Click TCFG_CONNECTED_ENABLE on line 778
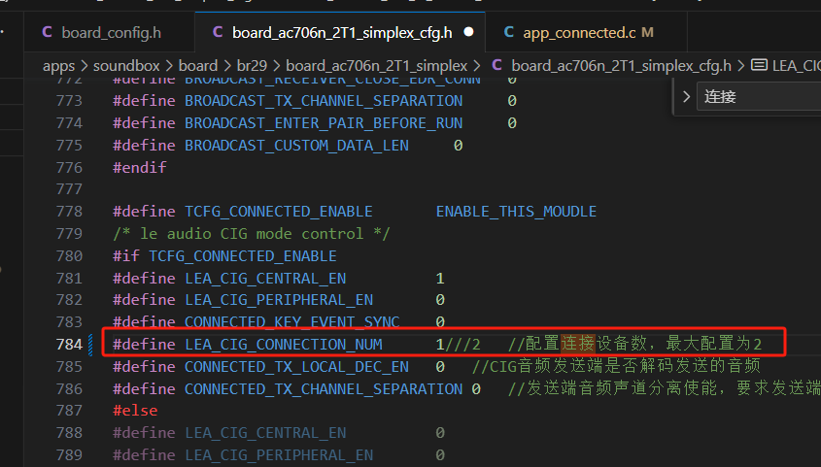 (x=279, y=212)
